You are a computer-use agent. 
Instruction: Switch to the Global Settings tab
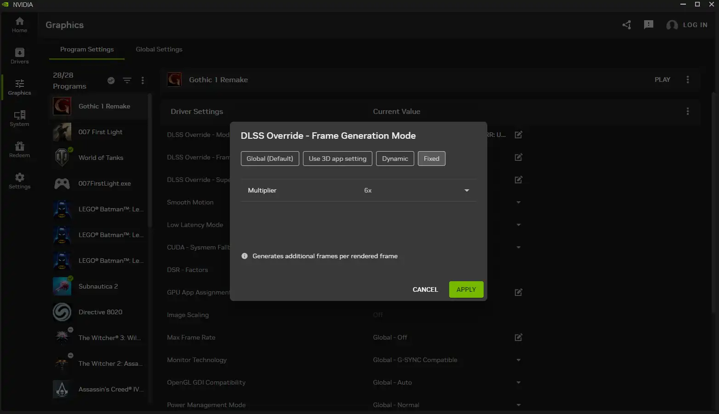[x=159, y=49]
